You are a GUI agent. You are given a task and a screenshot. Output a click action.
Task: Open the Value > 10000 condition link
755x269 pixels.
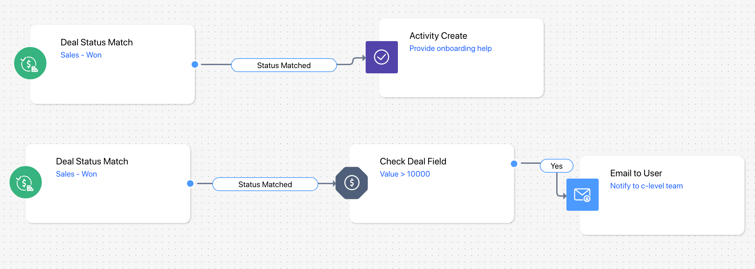point(405,174)
